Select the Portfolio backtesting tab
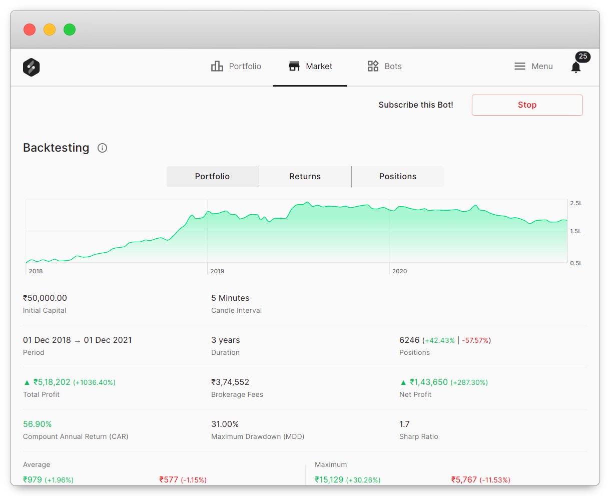This screenshot has height=496, width=610. pos(212,176)
